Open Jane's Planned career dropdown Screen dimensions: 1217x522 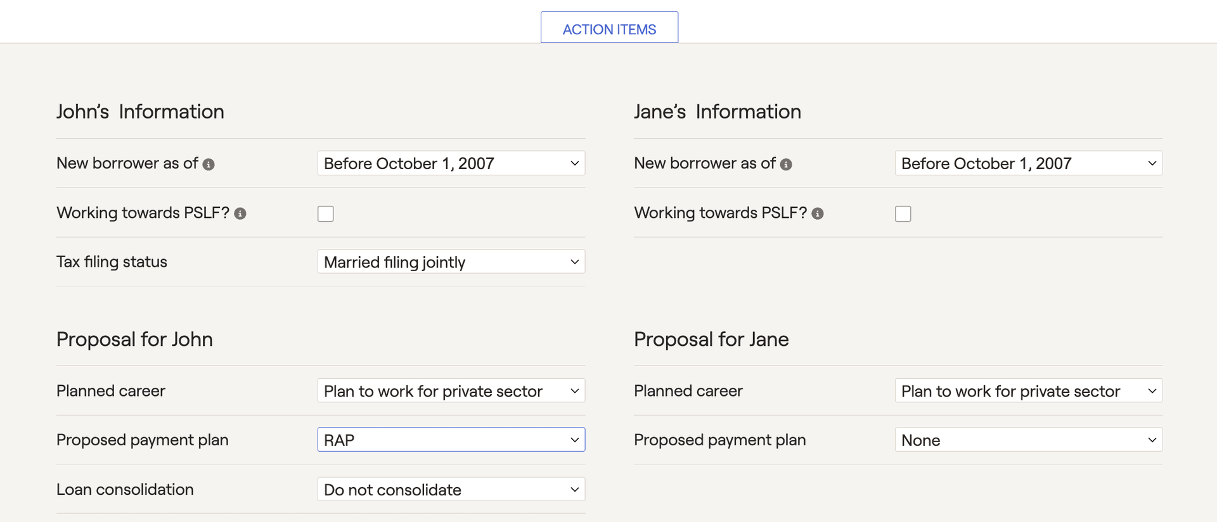point(1029,391)
